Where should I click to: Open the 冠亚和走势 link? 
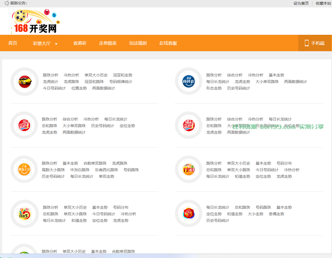(123, 75)
